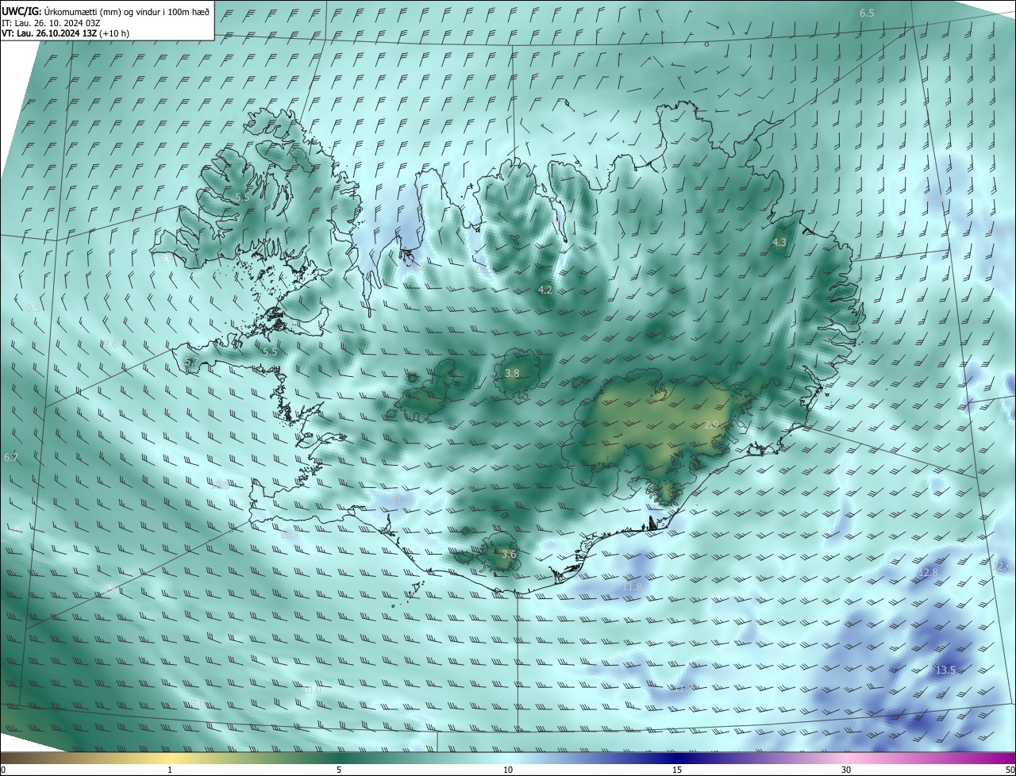Click the 3.6 value label
The width and height of the screenshot is (1016, 776).
click(x=509, y=555)
